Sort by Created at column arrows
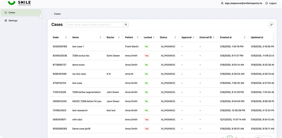This screenshot has width=282, height=138. click(x=245, y=38)
